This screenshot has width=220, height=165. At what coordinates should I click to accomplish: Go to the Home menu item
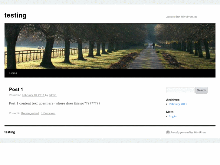tap(13, 73)
